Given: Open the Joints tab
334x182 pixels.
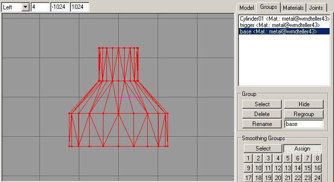Looking at the screenshot, I should [x=316, y=8].
